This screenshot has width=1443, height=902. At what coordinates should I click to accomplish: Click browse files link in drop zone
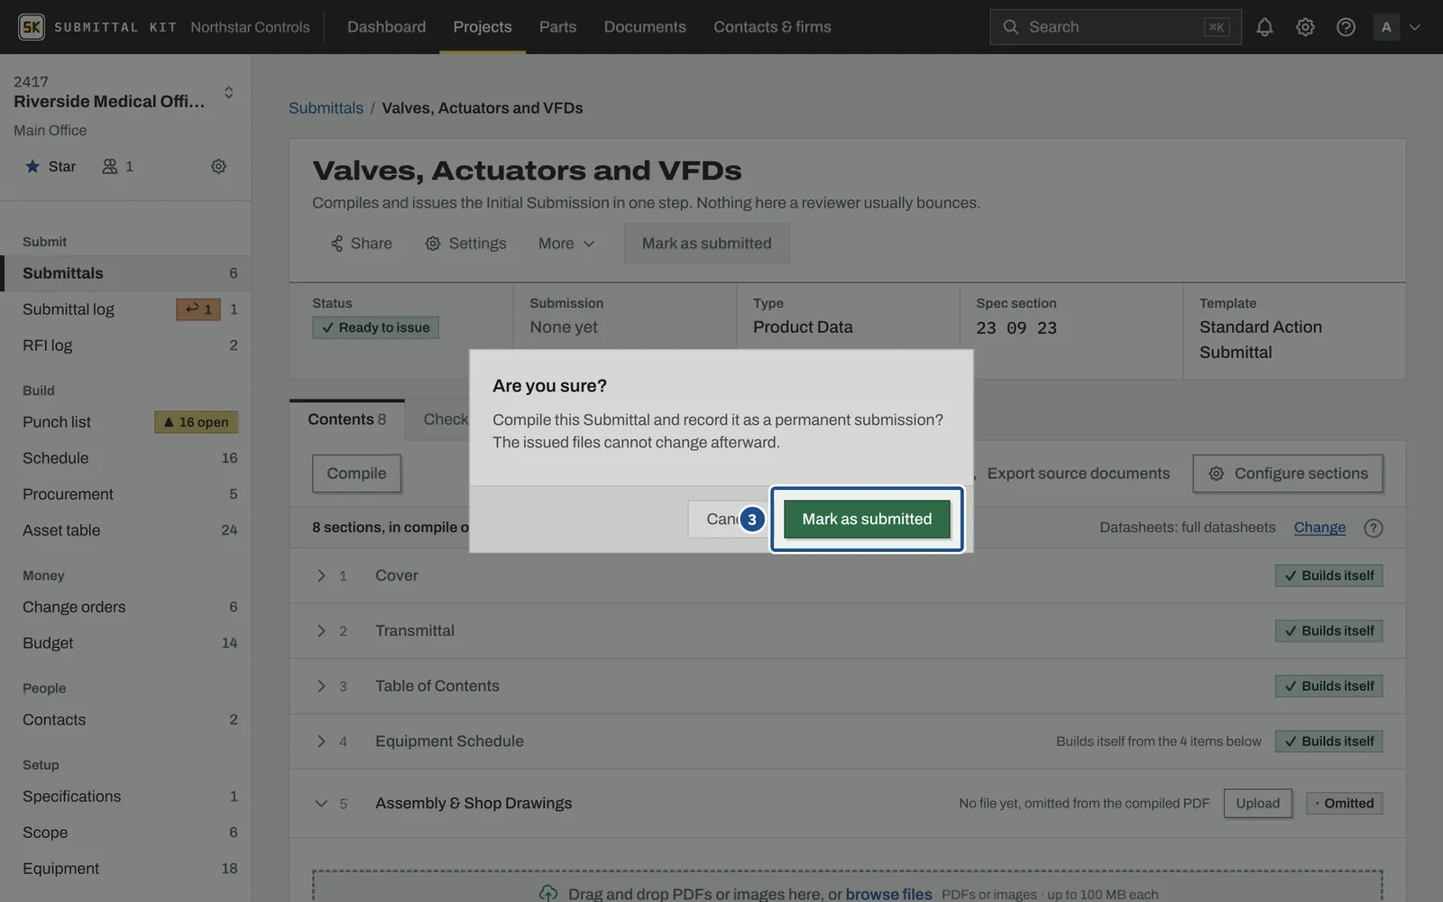point(888,894)
